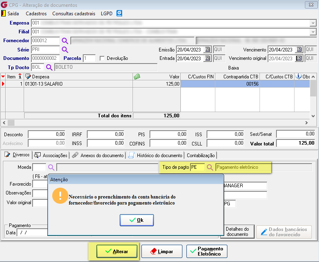Open the Moeda lookup magnifier
The width and height of the screenshot is (319, 262).
click(51, 168)
